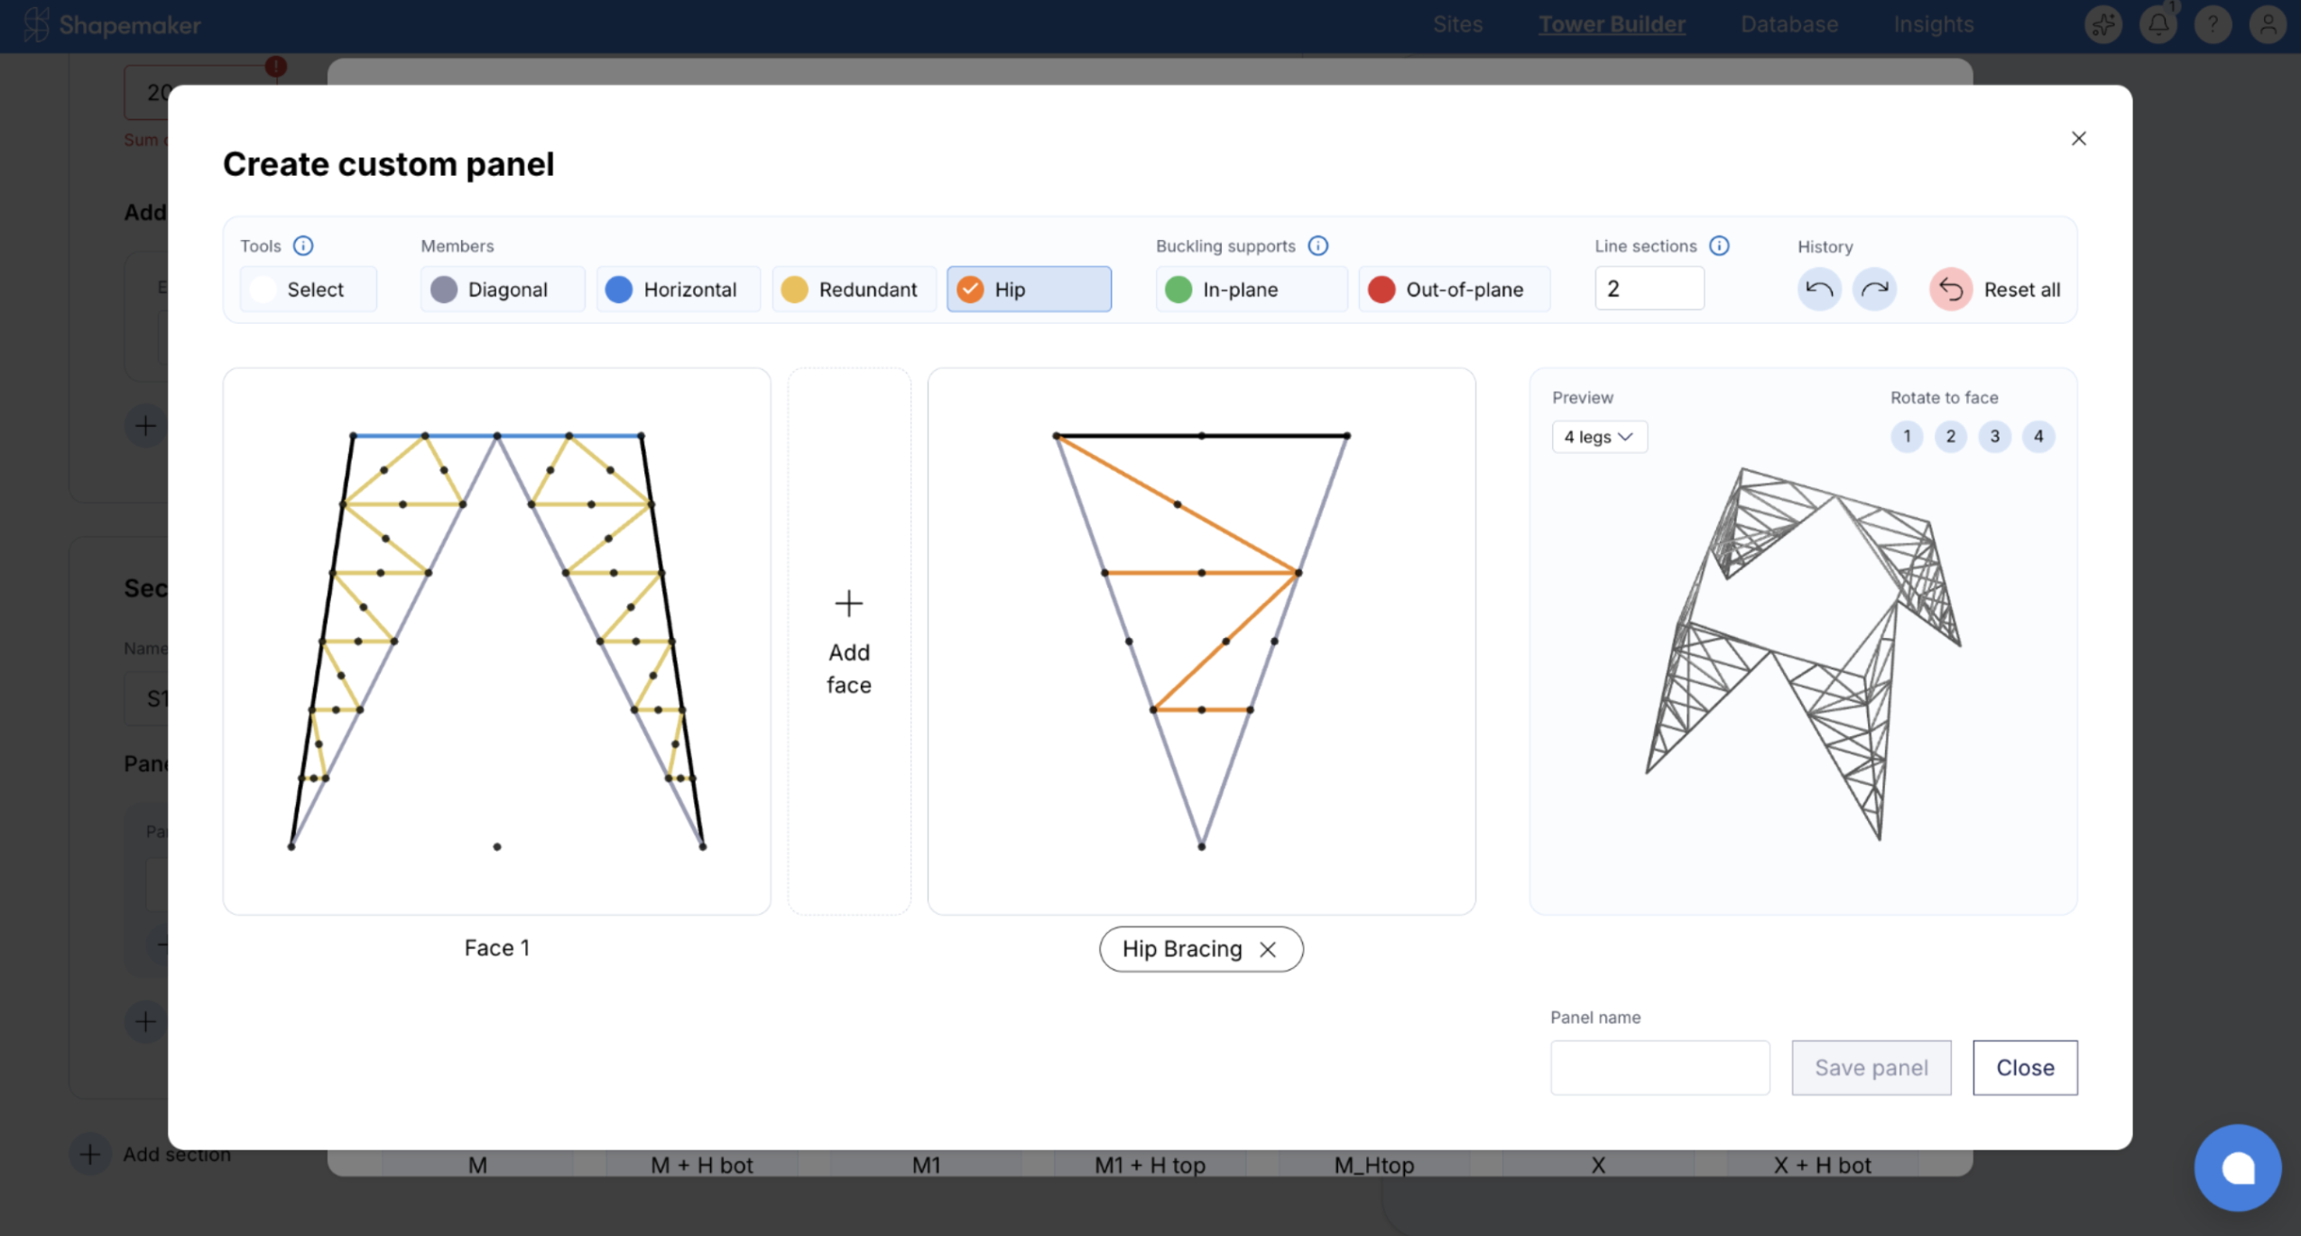Select the M panel template
2301x1236 pixels.
click(477, 1165)
